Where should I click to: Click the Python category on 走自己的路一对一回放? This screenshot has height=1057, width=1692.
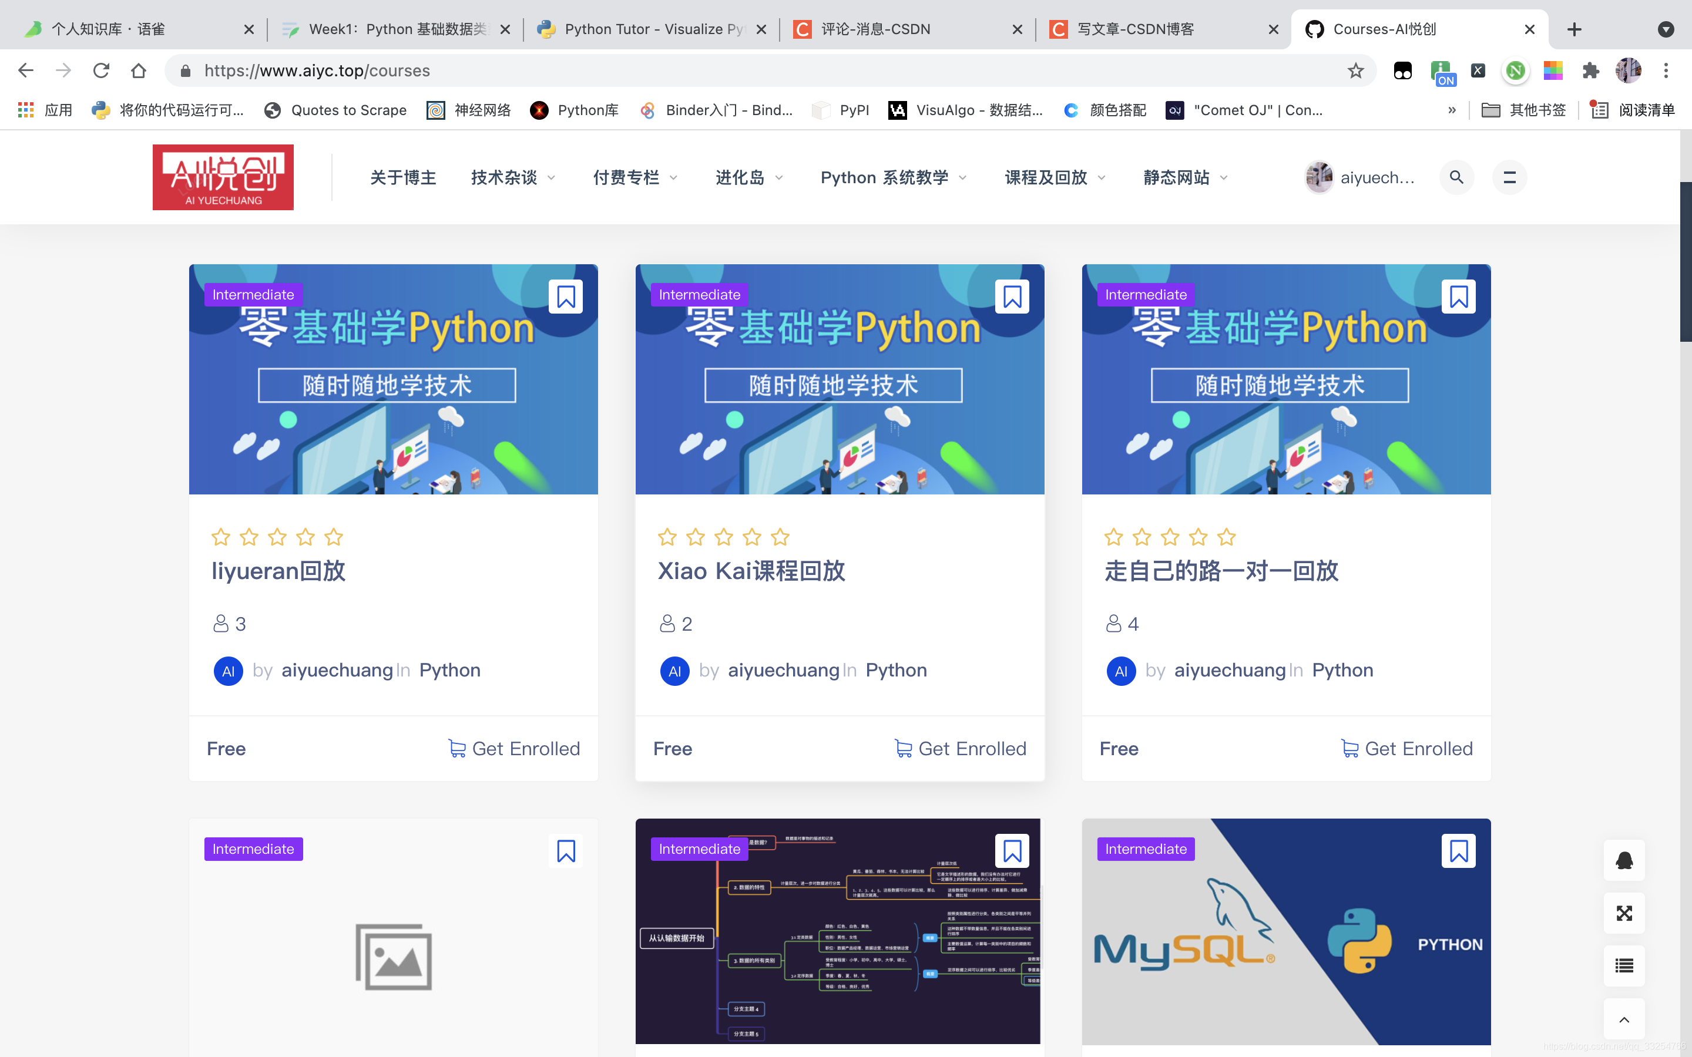click(1342, 671)
